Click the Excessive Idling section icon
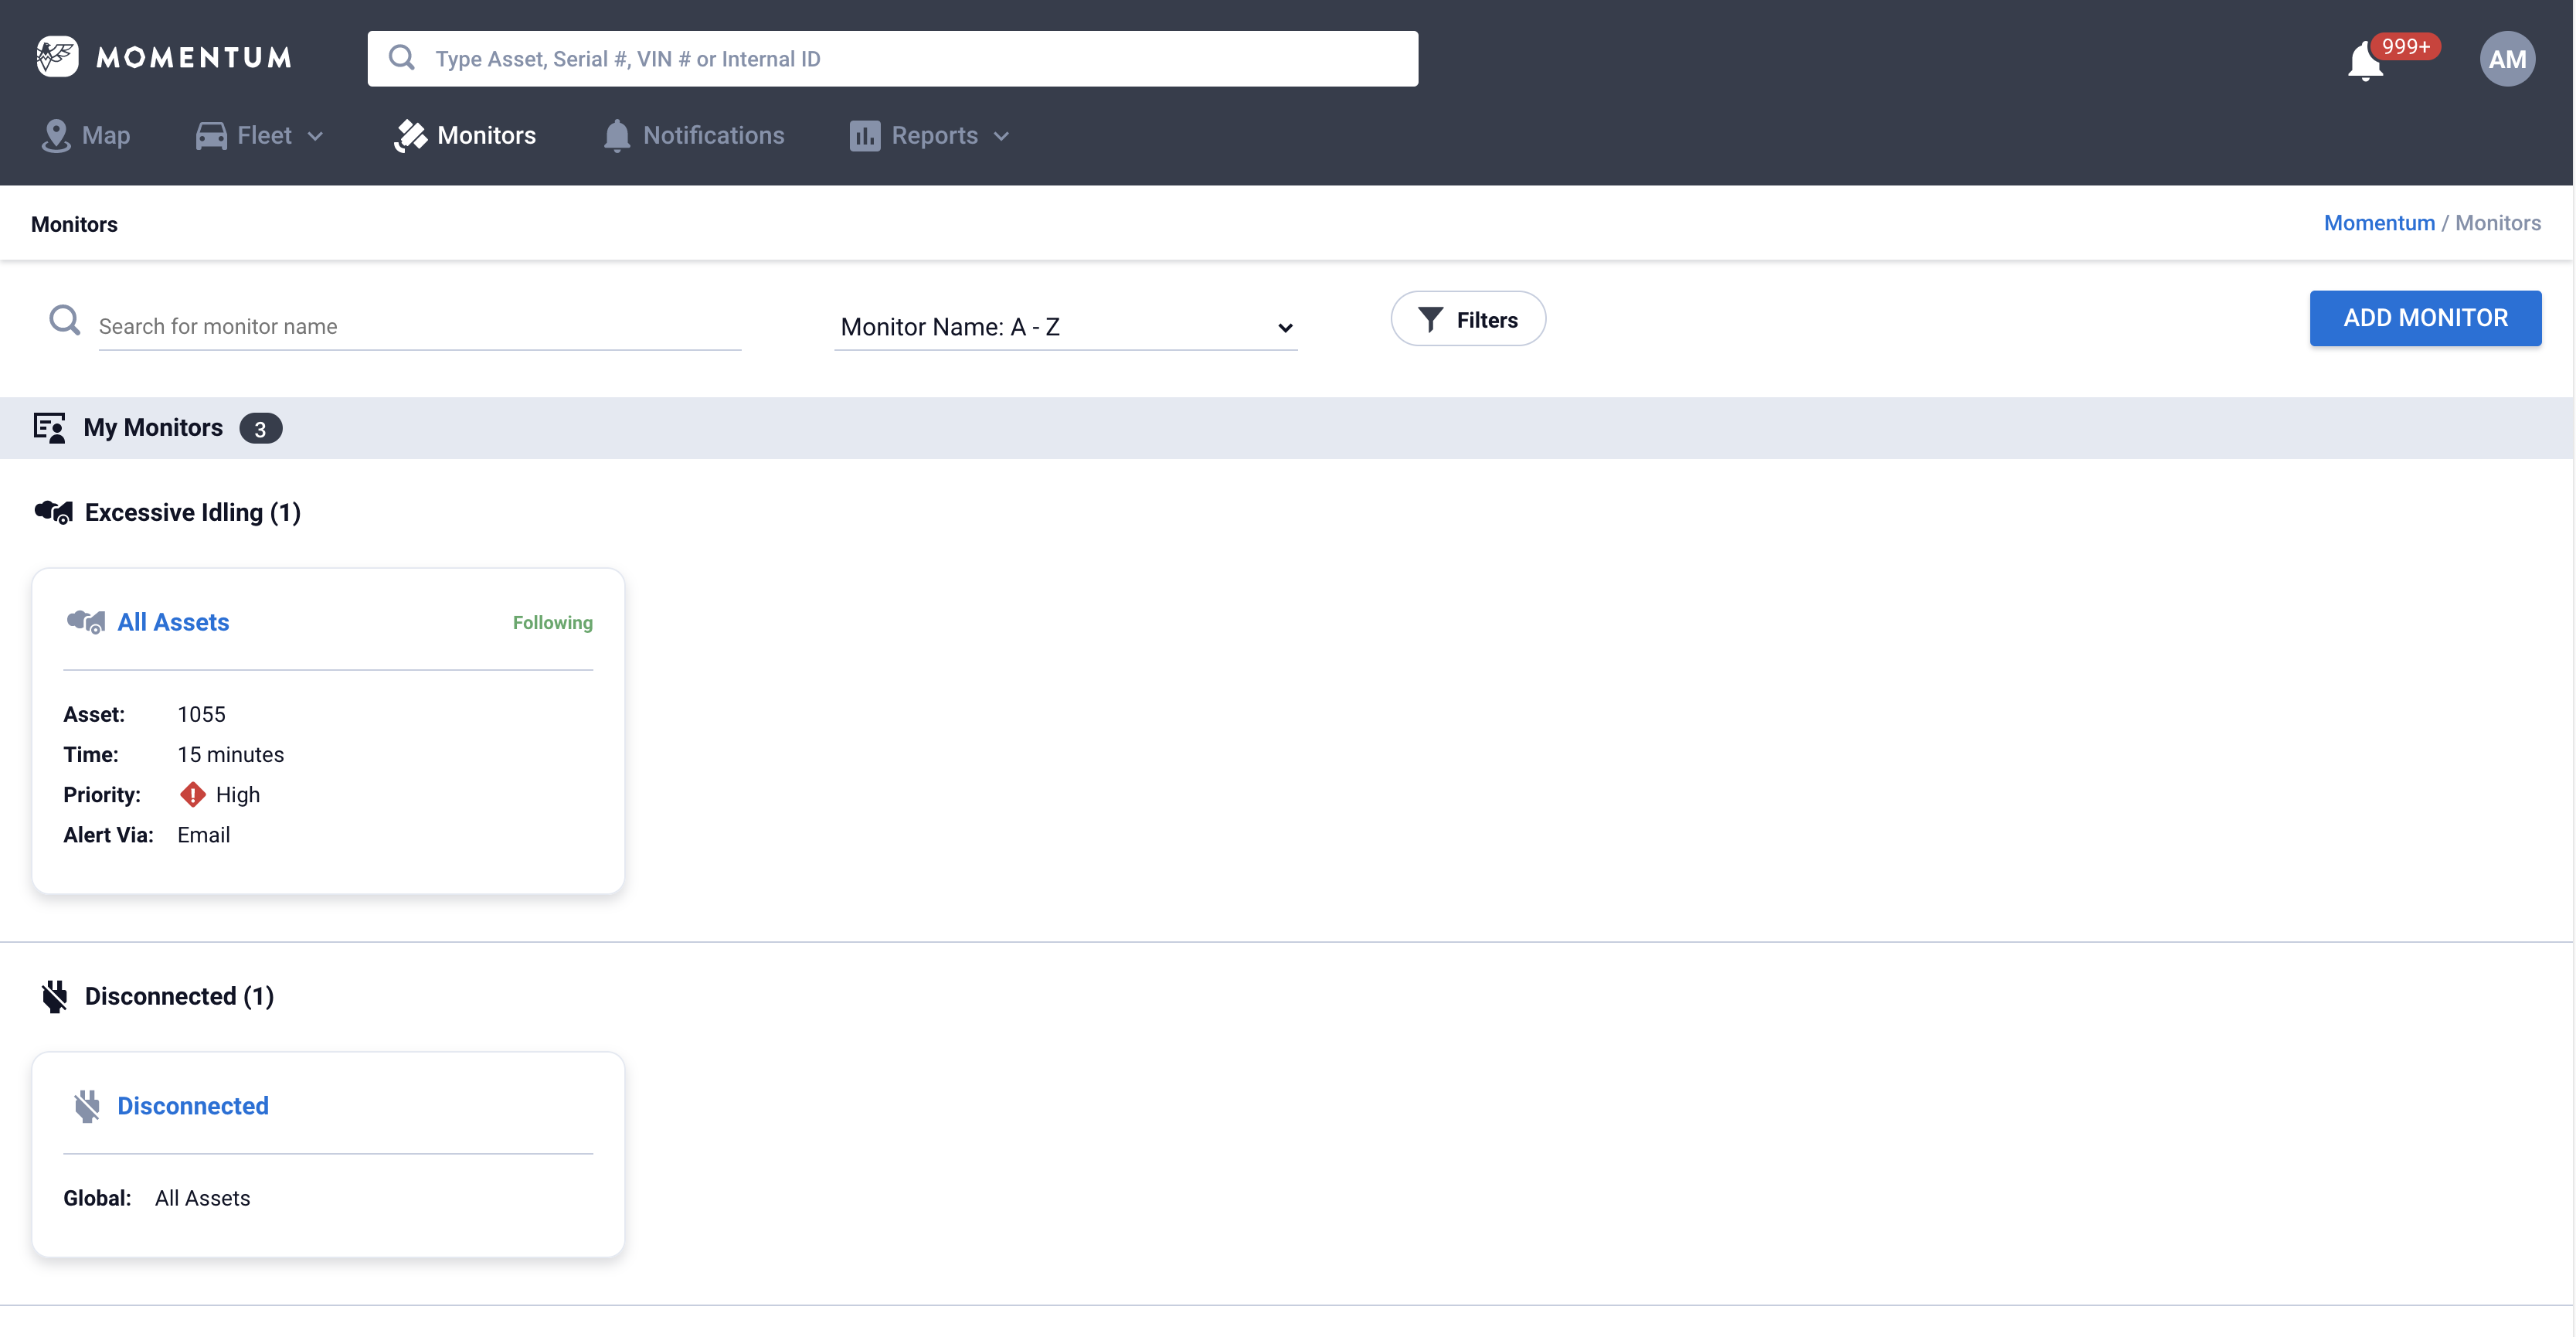 54,513
